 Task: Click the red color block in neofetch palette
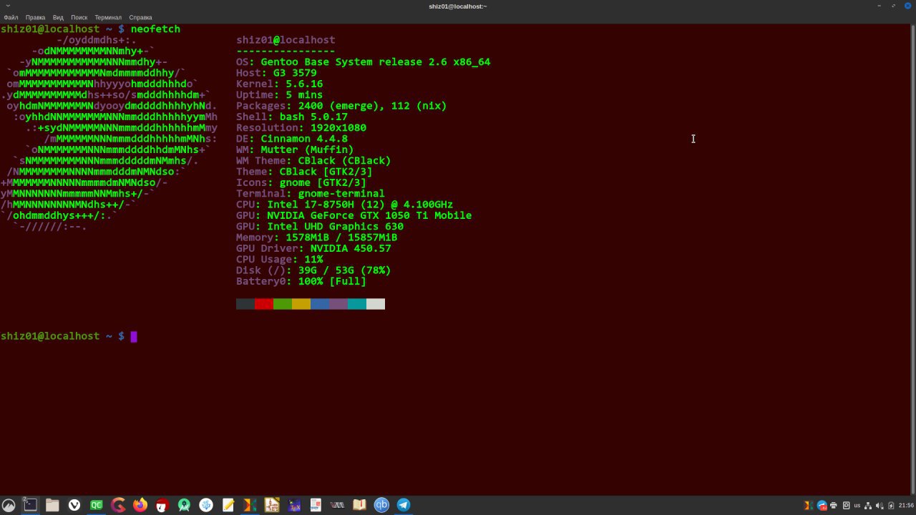point(264,304)
